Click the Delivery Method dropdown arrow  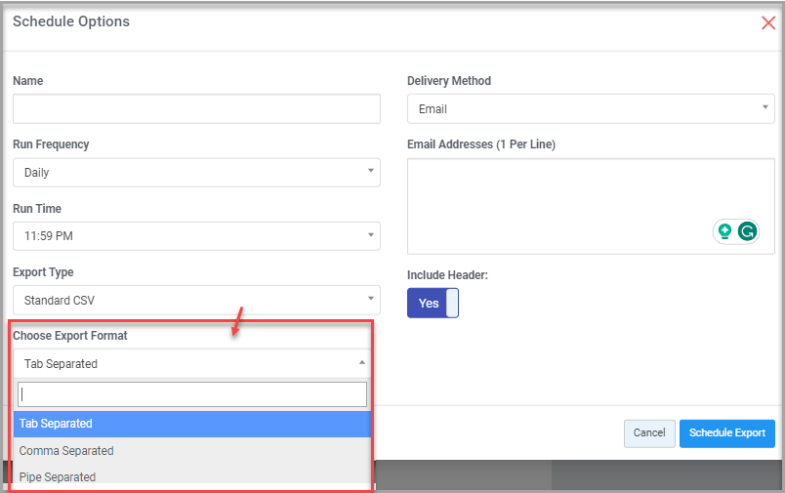pos(764,107)
